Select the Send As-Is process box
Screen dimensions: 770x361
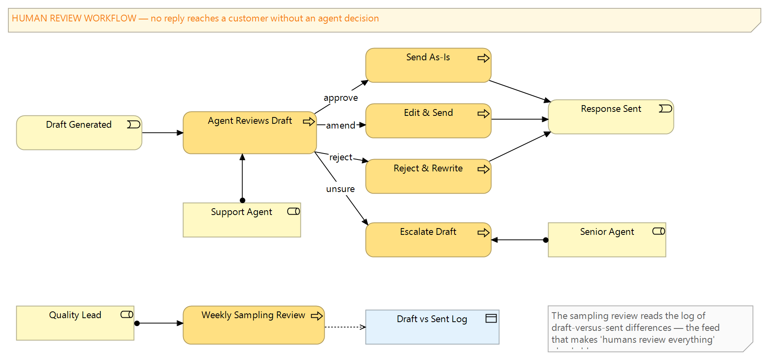pyautogui.click(x=429, y=65)
